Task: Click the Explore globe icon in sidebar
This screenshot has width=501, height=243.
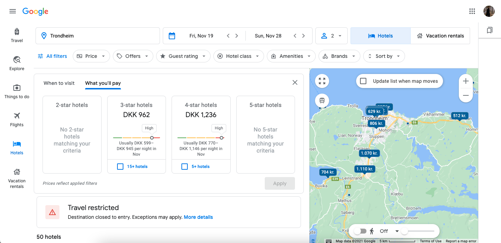Action: click(x=17, y=60)
